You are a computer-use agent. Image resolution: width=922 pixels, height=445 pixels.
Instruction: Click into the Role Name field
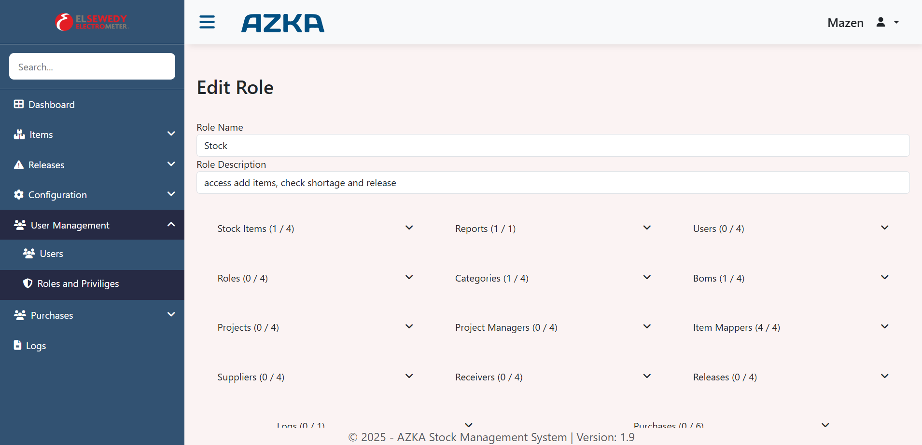(x=553, y=146)
